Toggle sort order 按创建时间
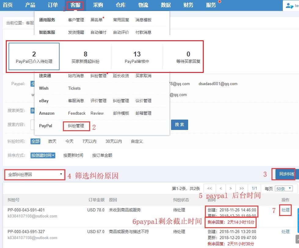Viewport: 299px width, 248px height. click(x=43, y=156)
